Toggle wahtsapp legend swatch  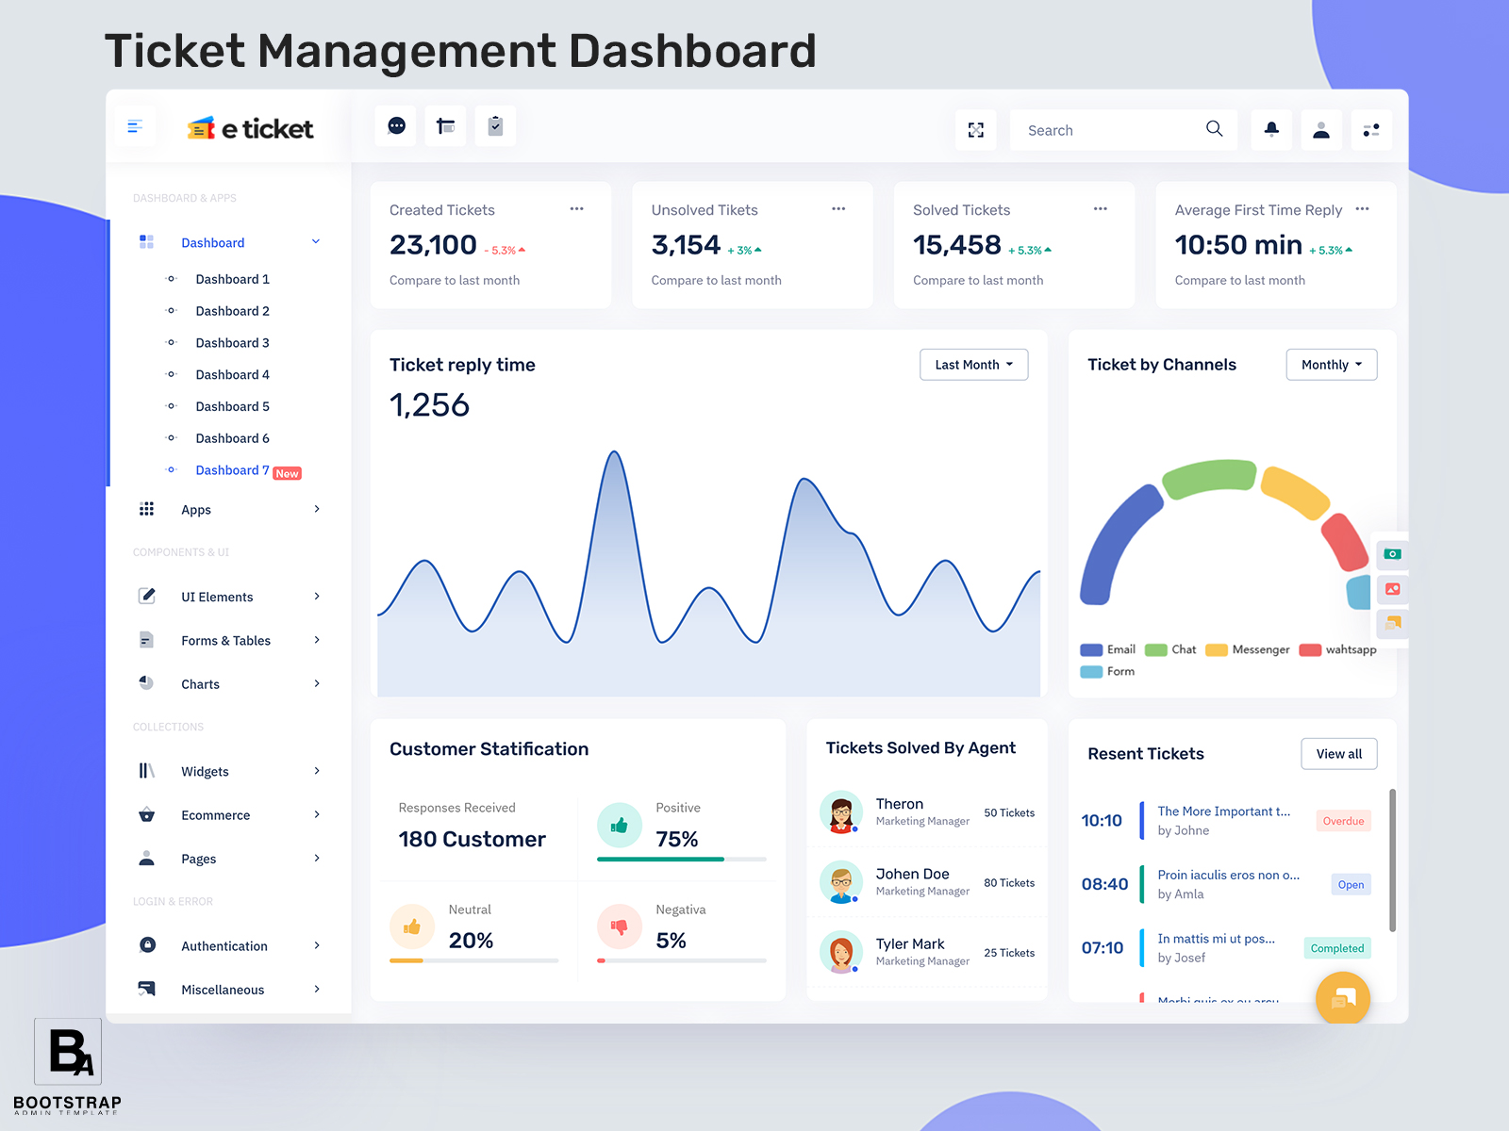pyautogui.click(x=1310, y=649)
